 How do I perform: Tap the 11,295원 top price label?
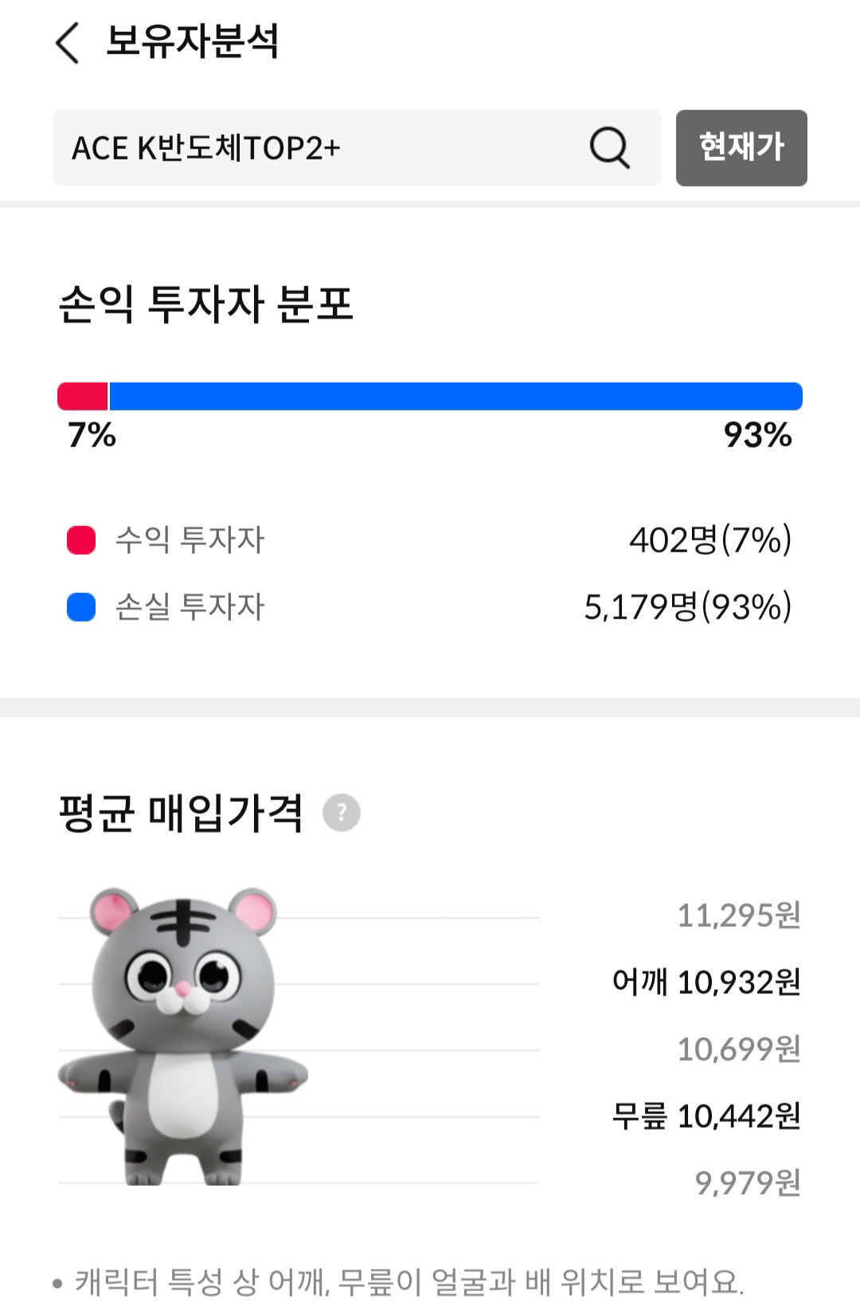[739, 915]
